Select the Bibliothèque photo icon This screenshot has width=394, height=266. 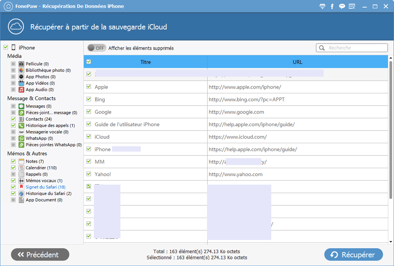pyautogui.click(x=22, y=71)
